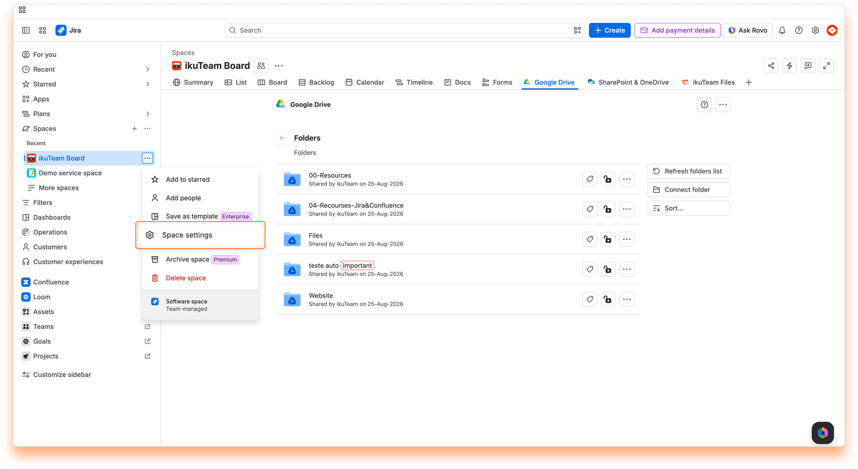Click the automation lightning bolt icon

[x=790, y=66]
